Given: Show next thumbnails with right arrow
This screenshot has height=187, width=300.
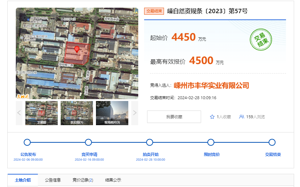Looking at the screenshot, I should (135, 113).
